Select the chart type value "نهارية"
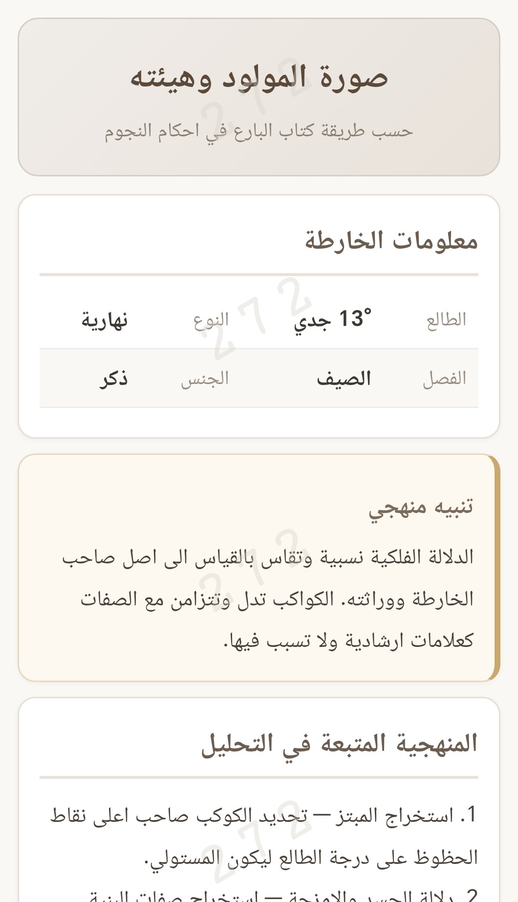The image size is (518, 902). coord(105,321)
